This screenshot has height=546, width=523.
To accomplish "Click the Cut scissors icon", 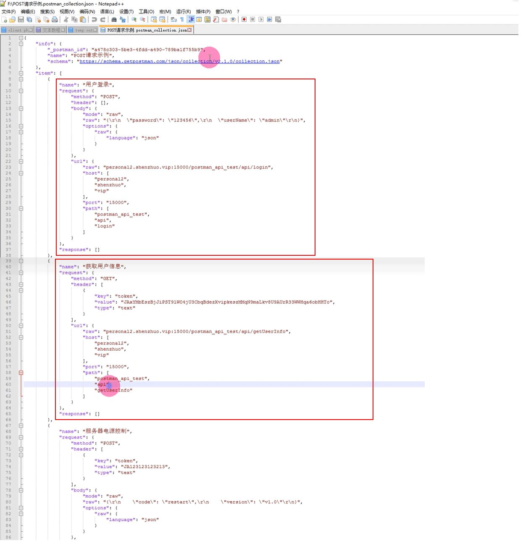I will (x=66, y=20).
